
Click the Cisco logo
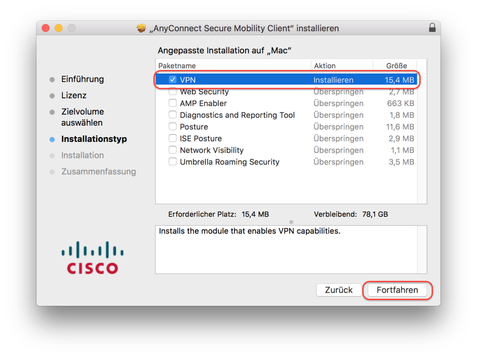[x=92, y=257]
